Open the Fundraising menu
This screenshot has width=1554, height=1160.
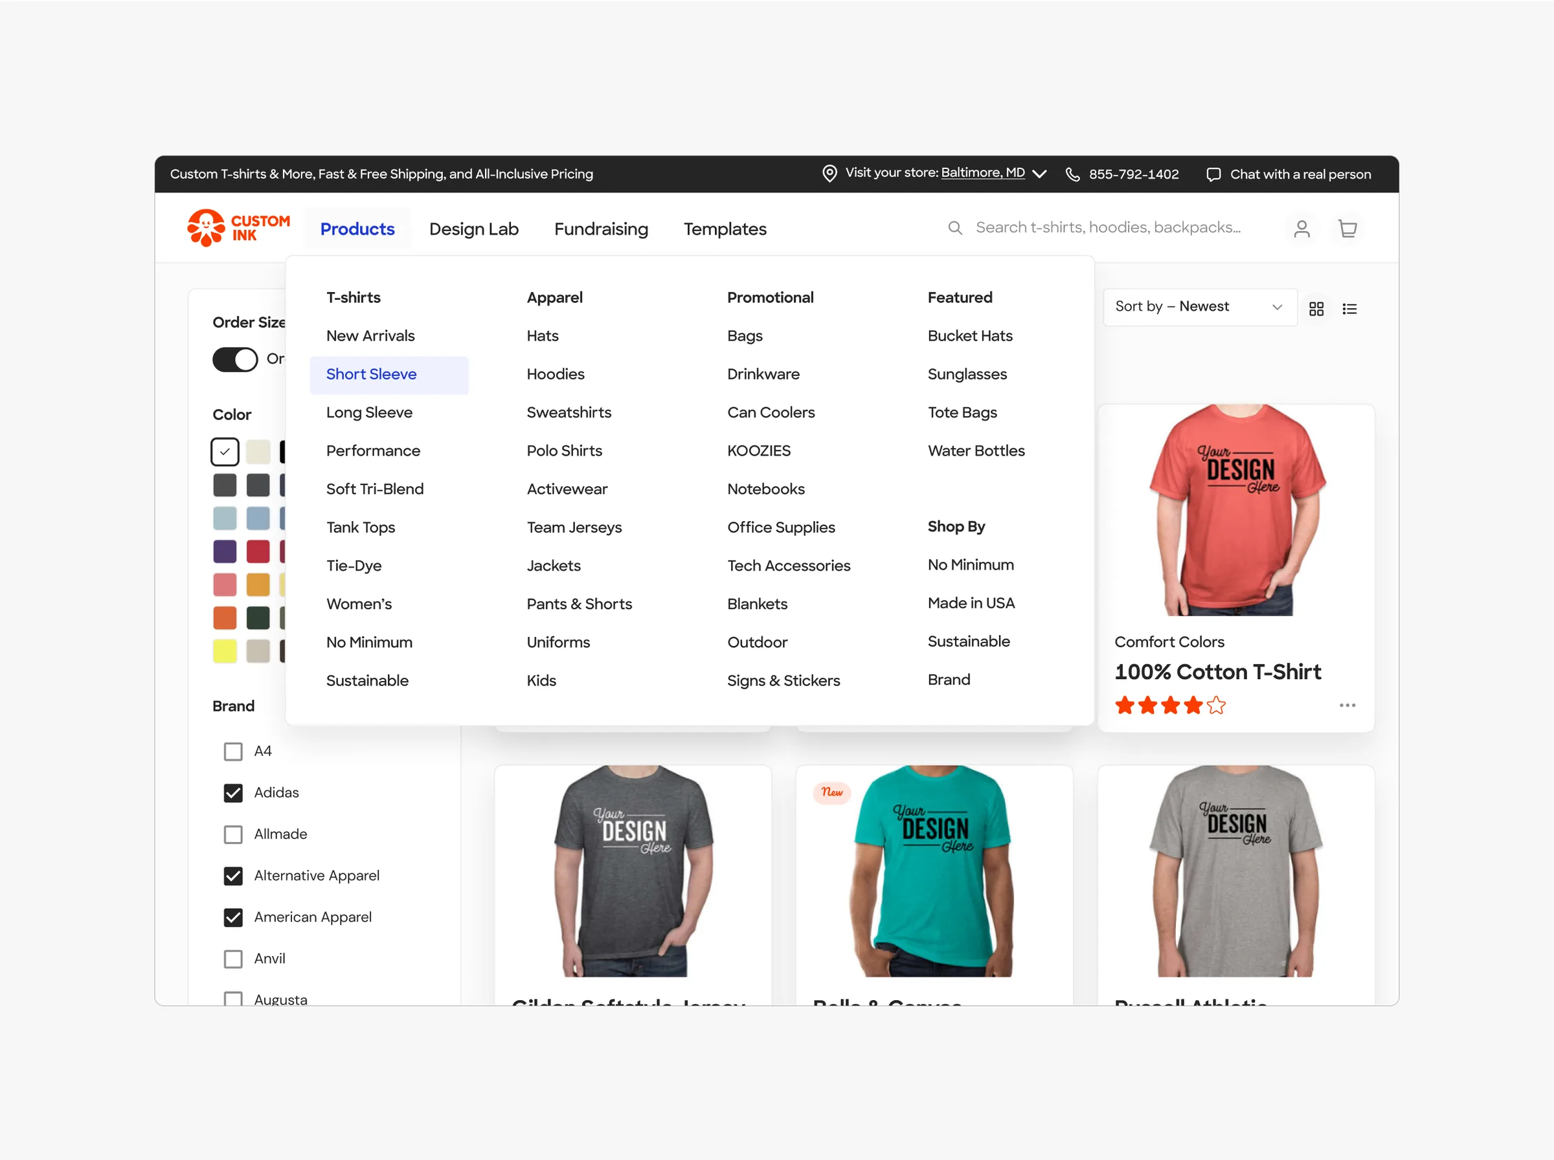[x=601, y=229]
